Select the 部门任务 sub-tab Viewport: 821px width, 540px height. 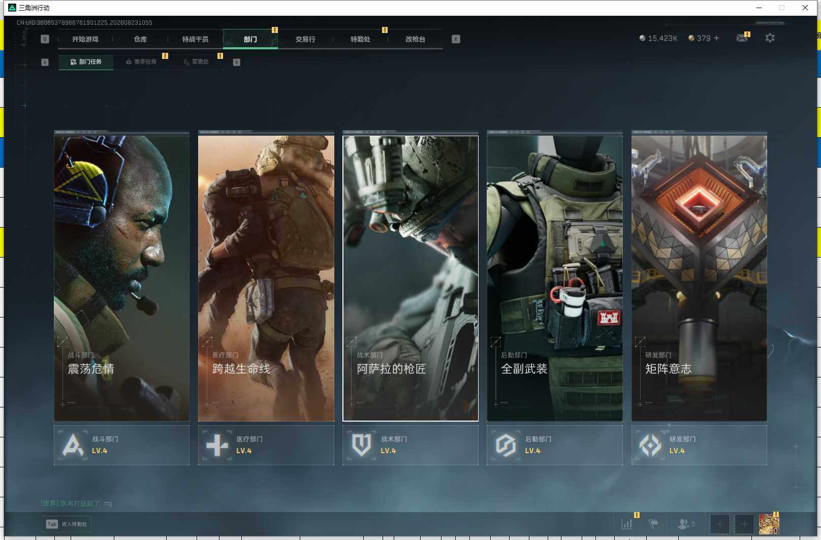pos(86,62)
